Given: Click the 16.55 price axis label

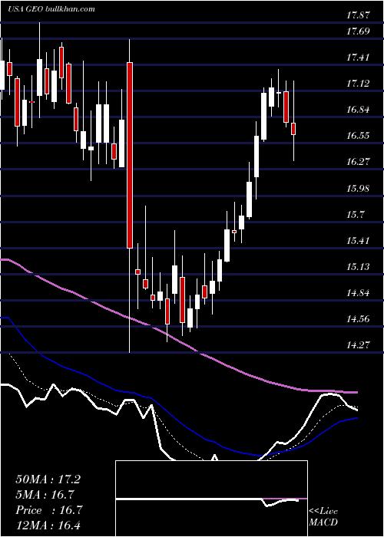Looking at the screenshot, I should 358,136.
